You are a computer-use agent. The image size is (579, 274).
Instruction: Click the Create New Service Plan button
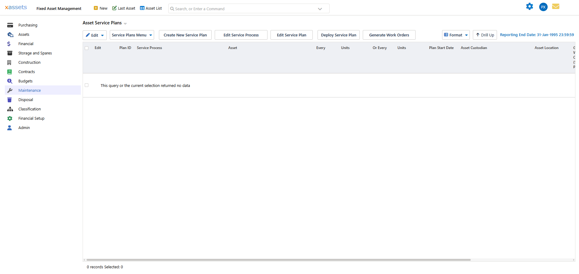point(185,35)
